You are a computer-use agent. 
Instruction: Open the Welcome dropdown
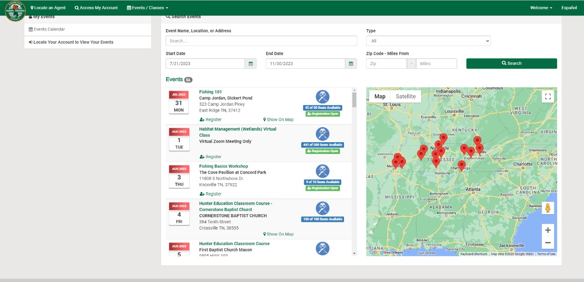[541, 8]
